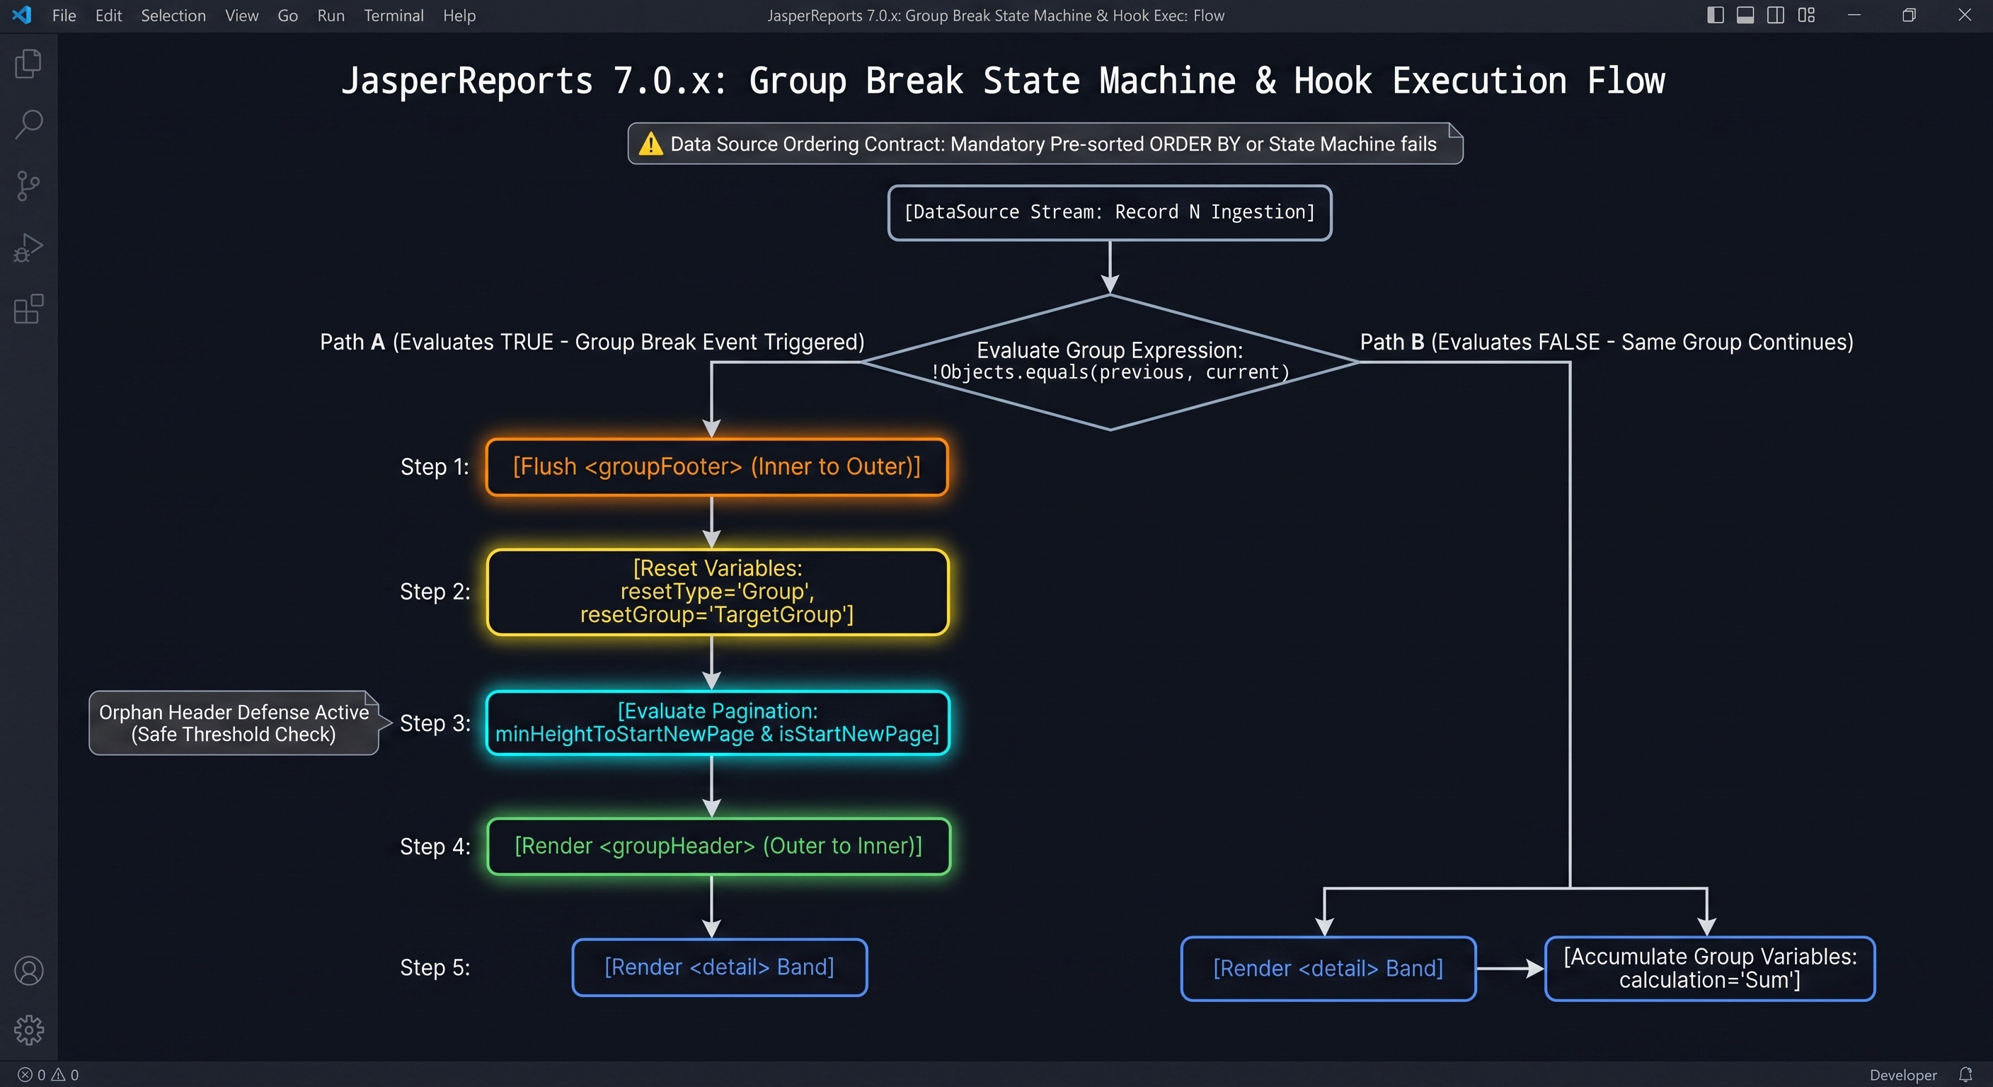
Task: Open the View menu
Action: point(241,16)
